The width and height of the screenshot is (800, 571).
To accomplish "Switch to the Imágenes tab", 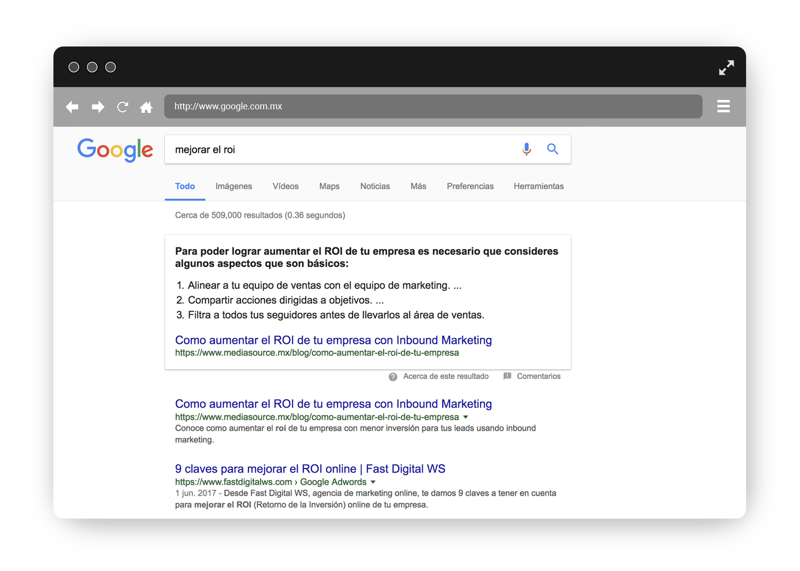I will tap(234, 187).
